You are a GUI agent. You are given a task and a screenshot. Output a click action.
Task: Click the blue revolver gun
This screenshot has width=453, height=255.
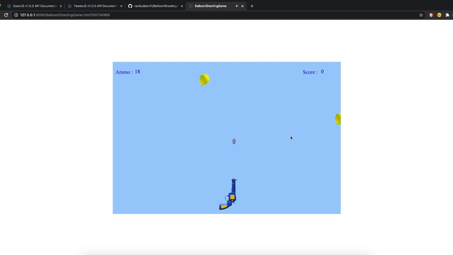pyautogui.click(x=228, y=194)
